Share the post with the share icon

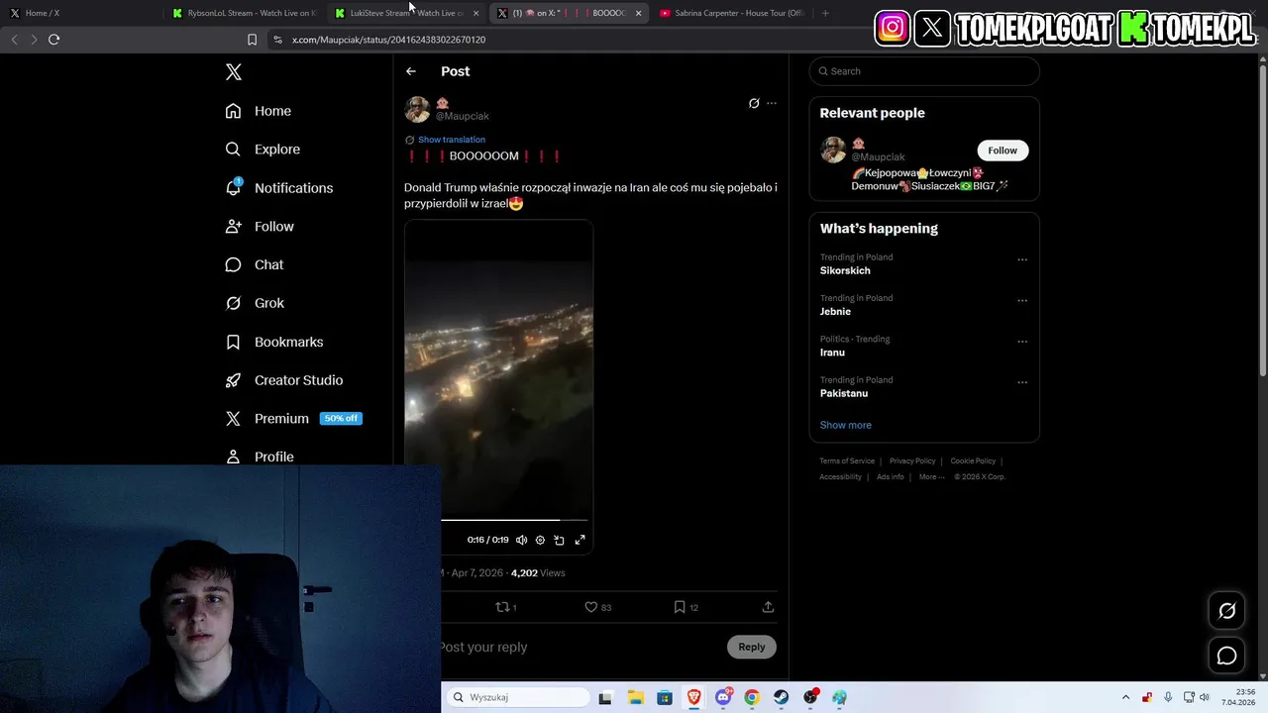pos(768,607)
